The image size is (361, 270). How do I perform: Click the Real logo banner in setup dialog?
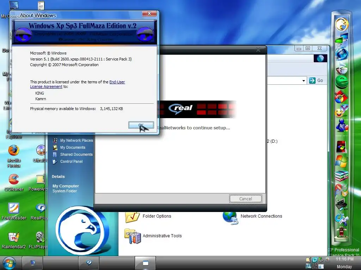[197, 109]
